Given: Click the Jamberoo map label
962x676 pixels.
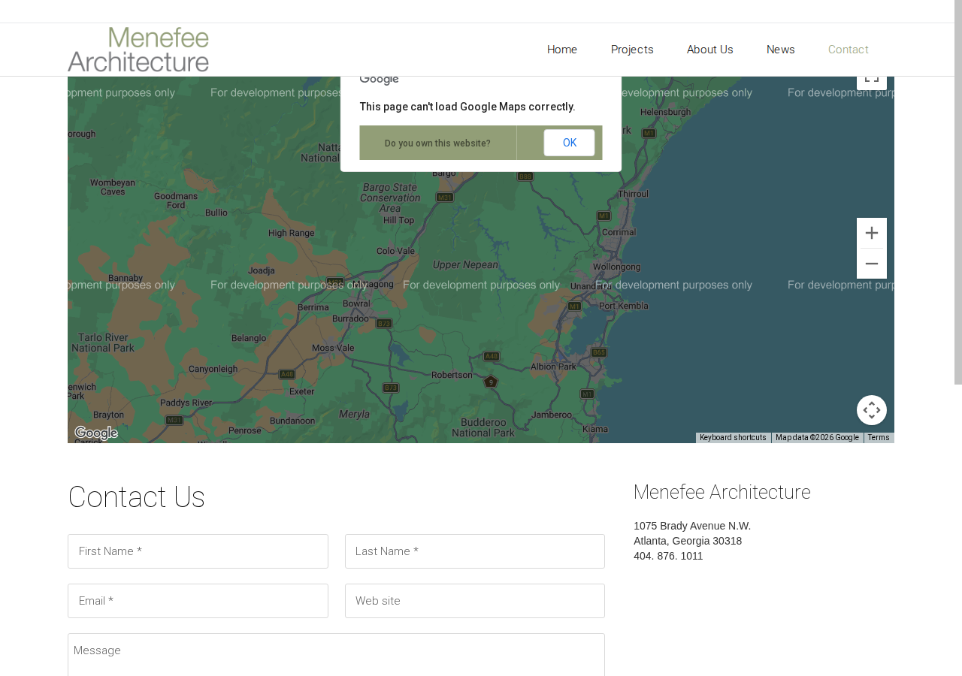Looking at the screenshot, I should [x=552, y=414].
